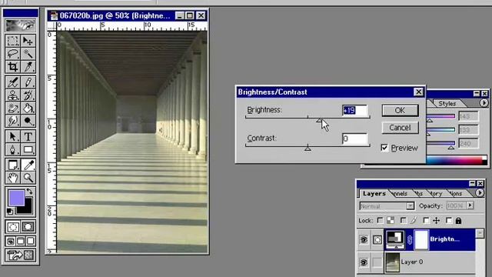Screen dimensions: 492x277
Task: Switch to the Layers tab
Action: [374, 193]
